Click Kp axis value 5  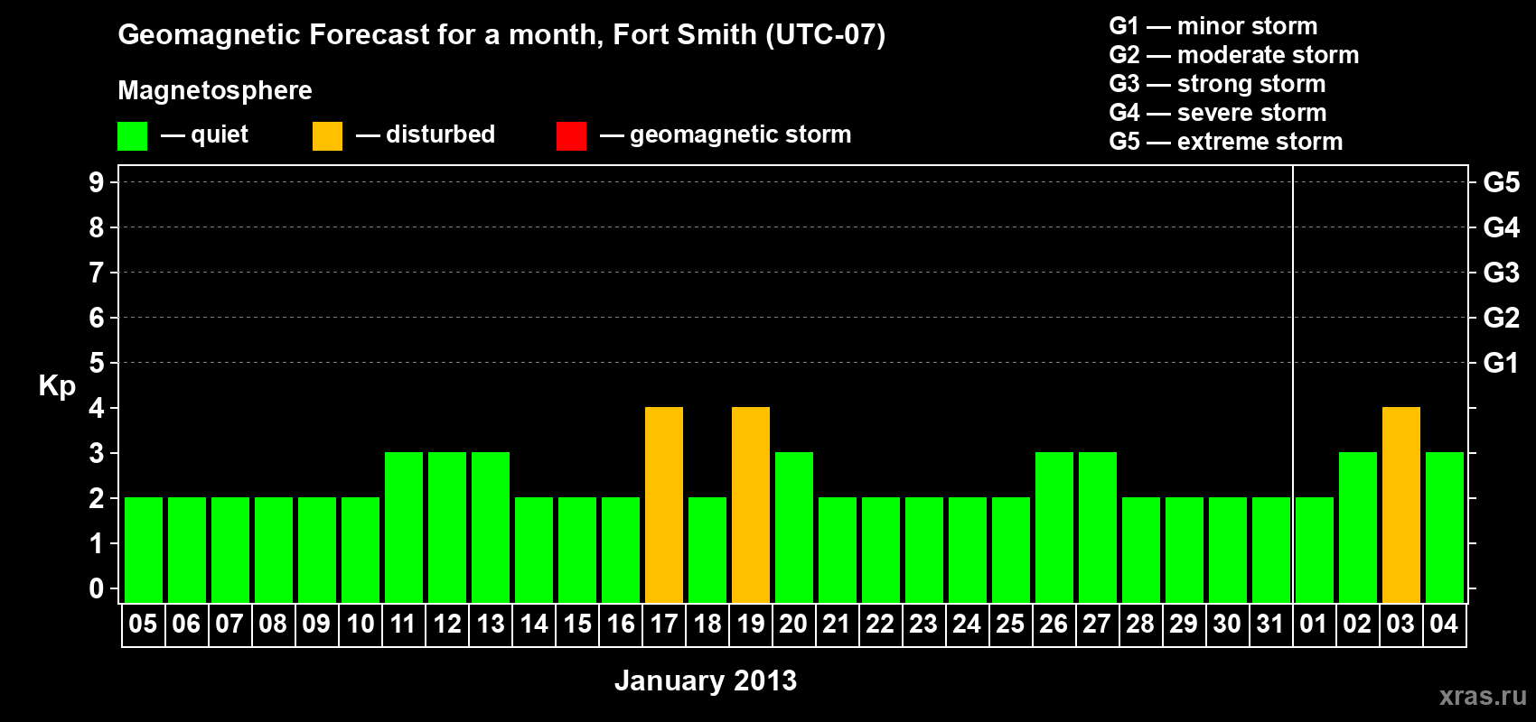pyautogui.click(x=97, y=363)
